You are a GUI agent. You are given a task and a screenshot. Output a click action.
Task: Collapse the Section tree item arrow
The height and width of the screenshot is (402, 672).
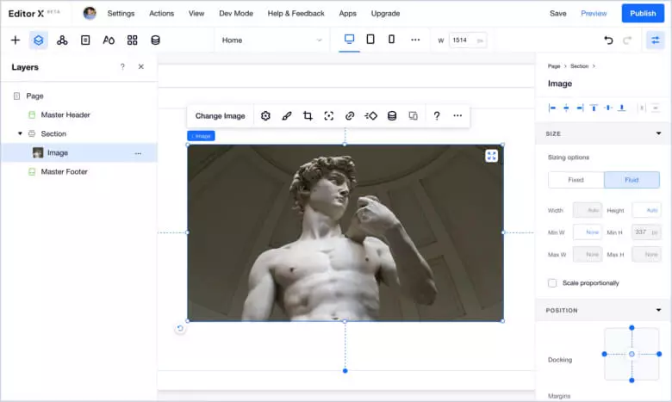[20, 134]
